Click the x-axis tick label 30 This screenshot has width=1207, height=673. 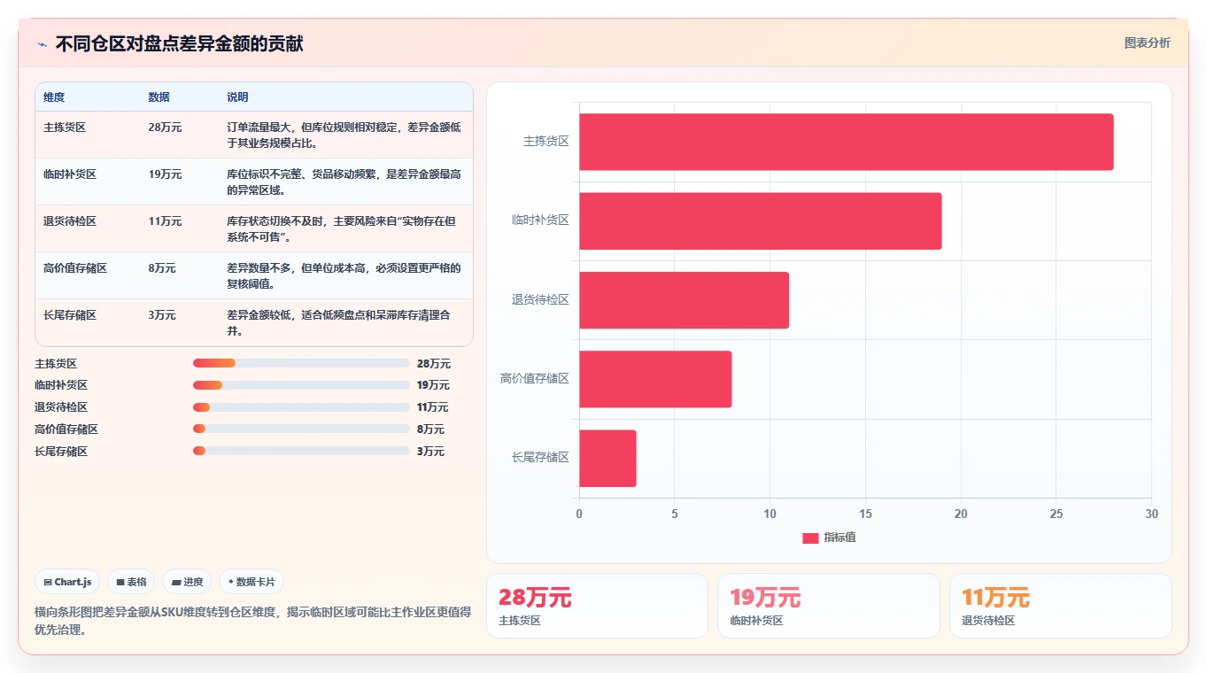(x=1151, y=514)
